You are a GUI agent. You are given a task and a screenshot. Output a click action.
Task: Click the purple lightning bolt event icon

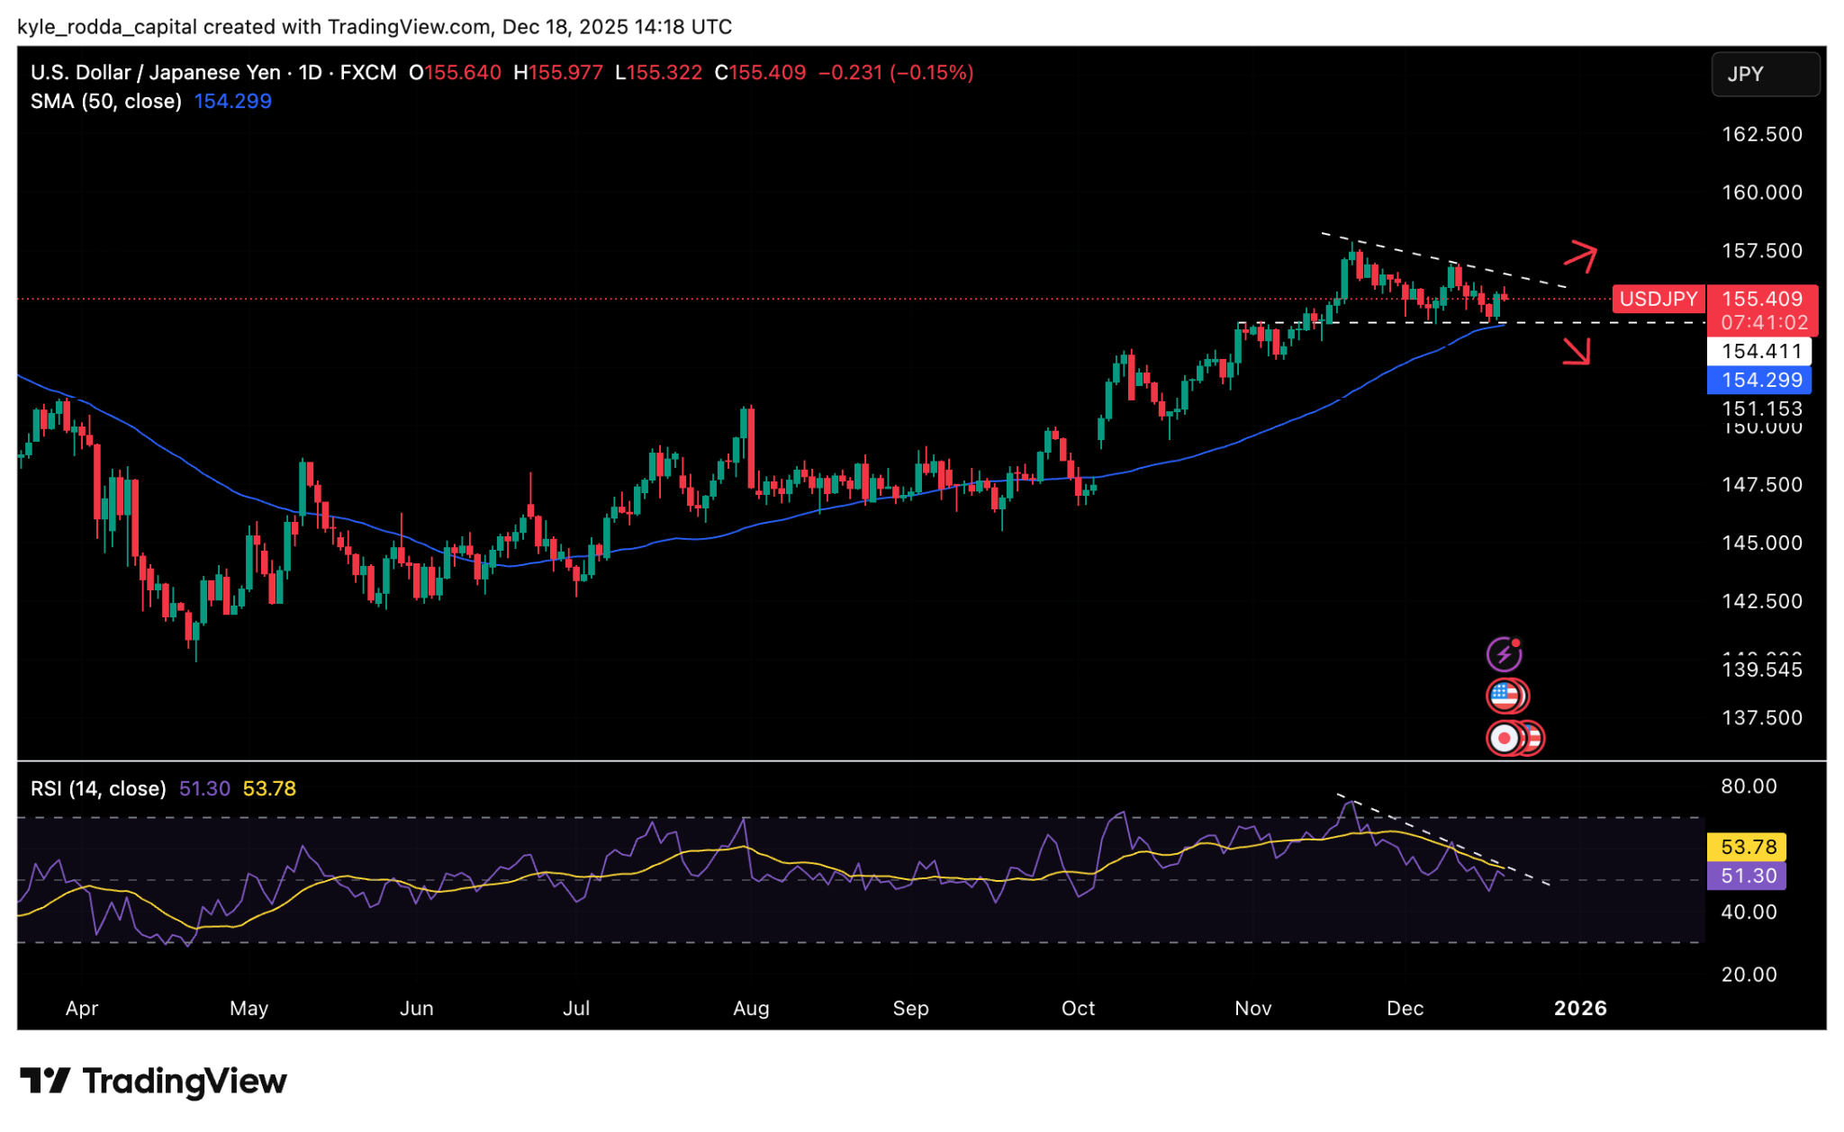coord(1504,654)
